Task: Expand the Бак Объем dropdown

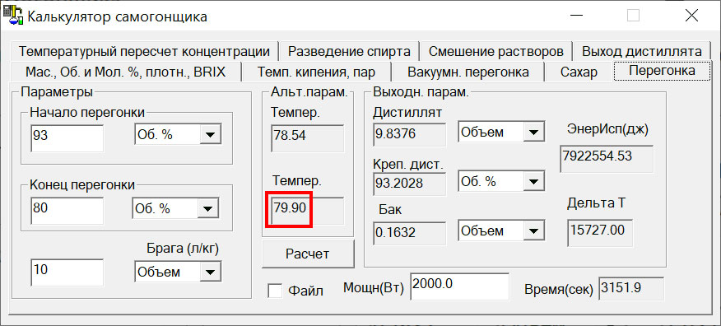Action: click(533, 231)
